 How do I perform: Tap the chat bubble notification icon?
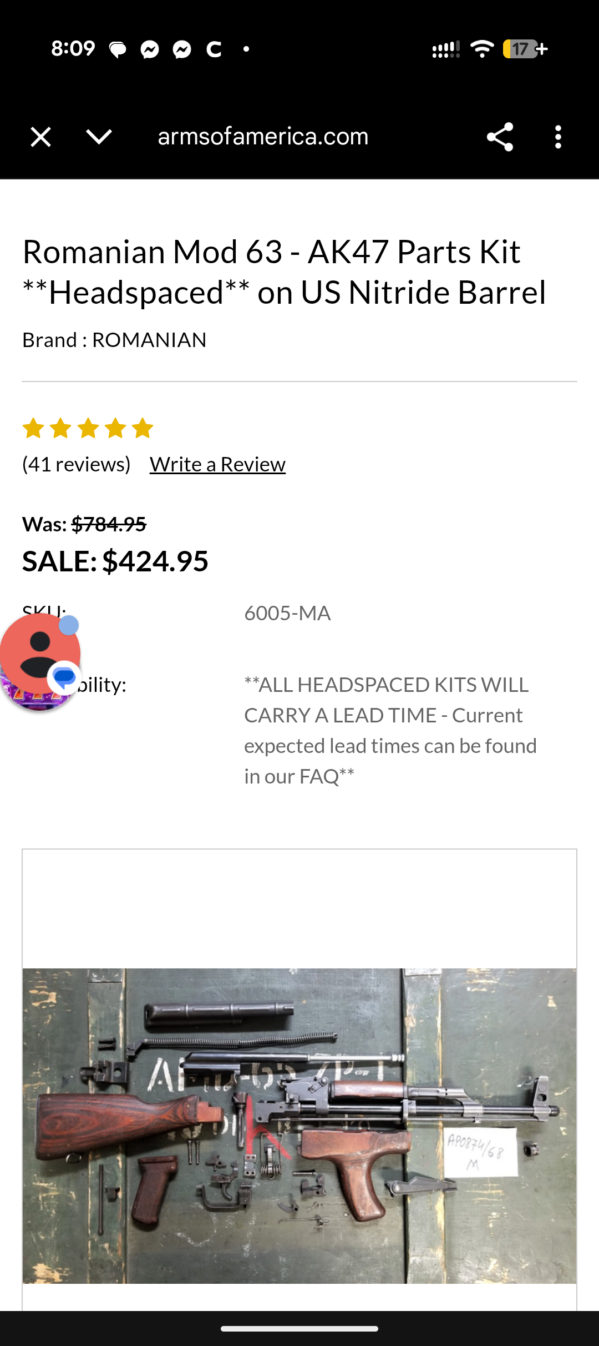click(x=118, y=50)
